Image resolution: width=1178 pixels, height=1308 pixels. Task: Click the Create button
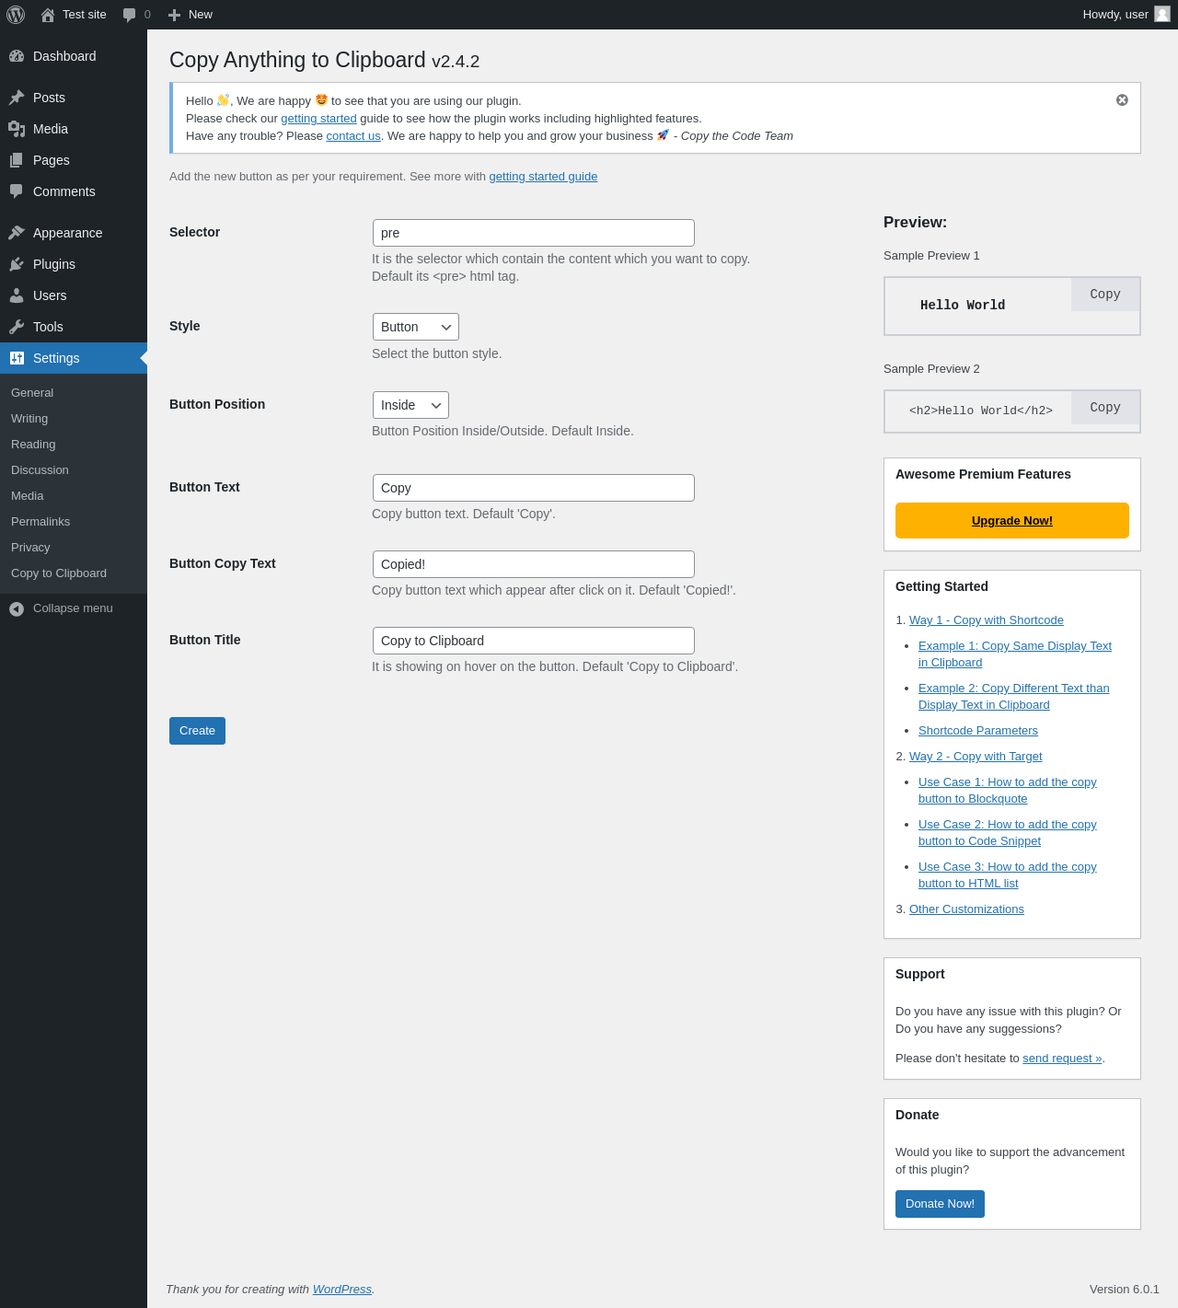click(x=197, y=731)
